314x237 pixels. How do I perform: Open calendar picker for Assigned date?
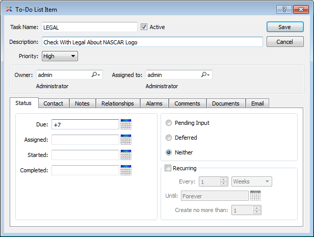click(126, 140)
